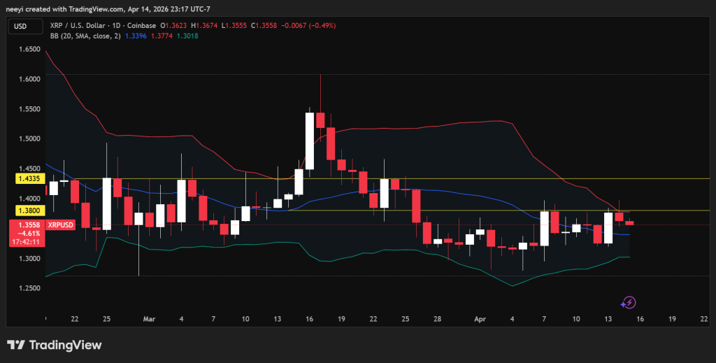Click the date label 22 at far right
The width and height of the screenshot is (716, 363).
coord(703,318)
